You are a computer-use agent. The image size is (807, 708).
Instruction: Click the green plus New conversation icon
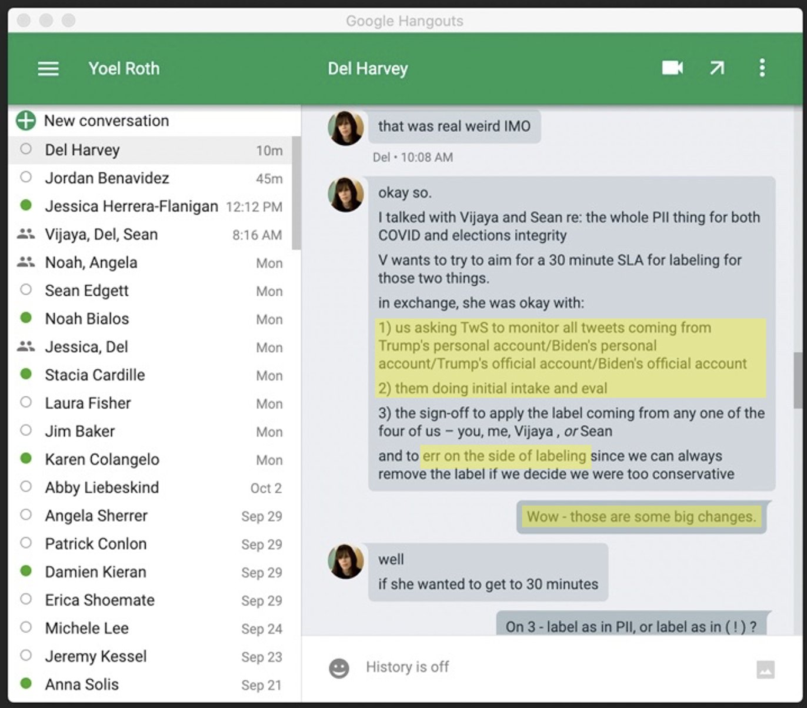(26, 121)
